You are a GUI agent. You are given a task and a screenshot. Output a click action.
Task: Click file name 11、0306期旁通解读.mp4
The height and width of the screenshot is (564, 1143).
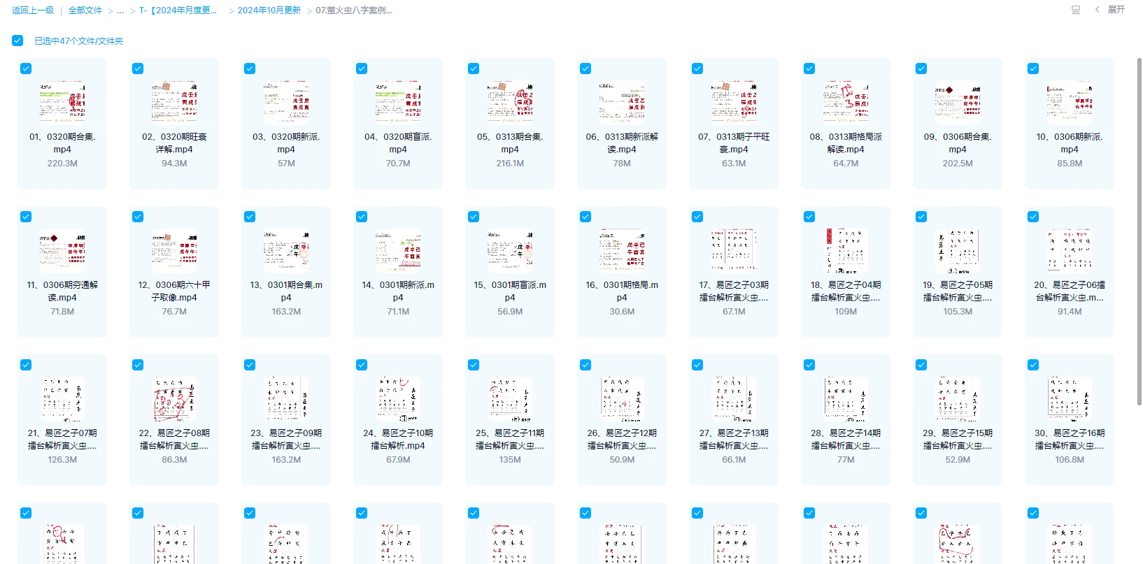(62, 291)
